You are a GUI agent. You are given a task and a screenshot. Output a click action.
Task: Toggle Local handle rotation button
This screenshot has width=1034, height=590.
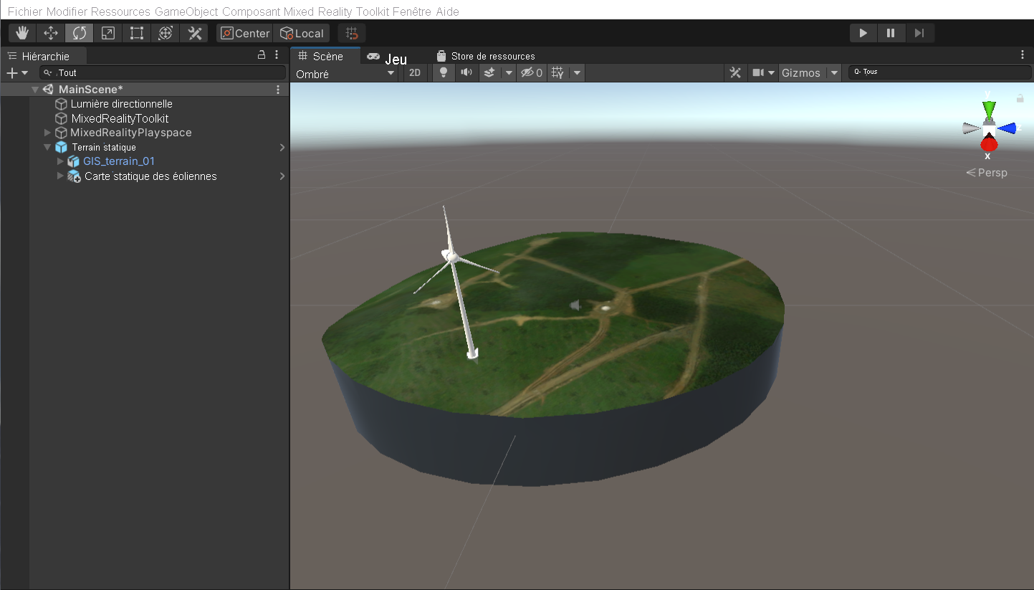click(x=302, y=33)
